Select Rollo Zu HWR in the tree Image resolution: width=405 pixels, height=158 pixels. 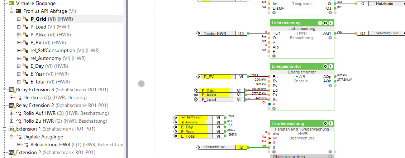pyautogui.click(x=65, y=121)
